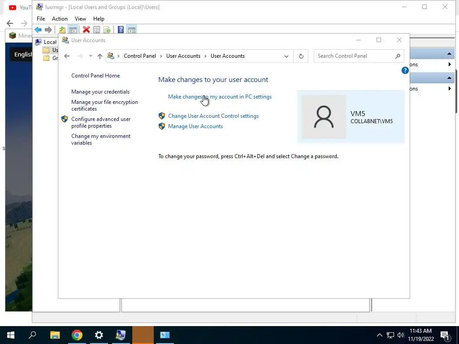This screenshot has width=459, height=344.
Task: Expand the chevron before Control Panel breadcrumb
Action: tap(118, 56)
